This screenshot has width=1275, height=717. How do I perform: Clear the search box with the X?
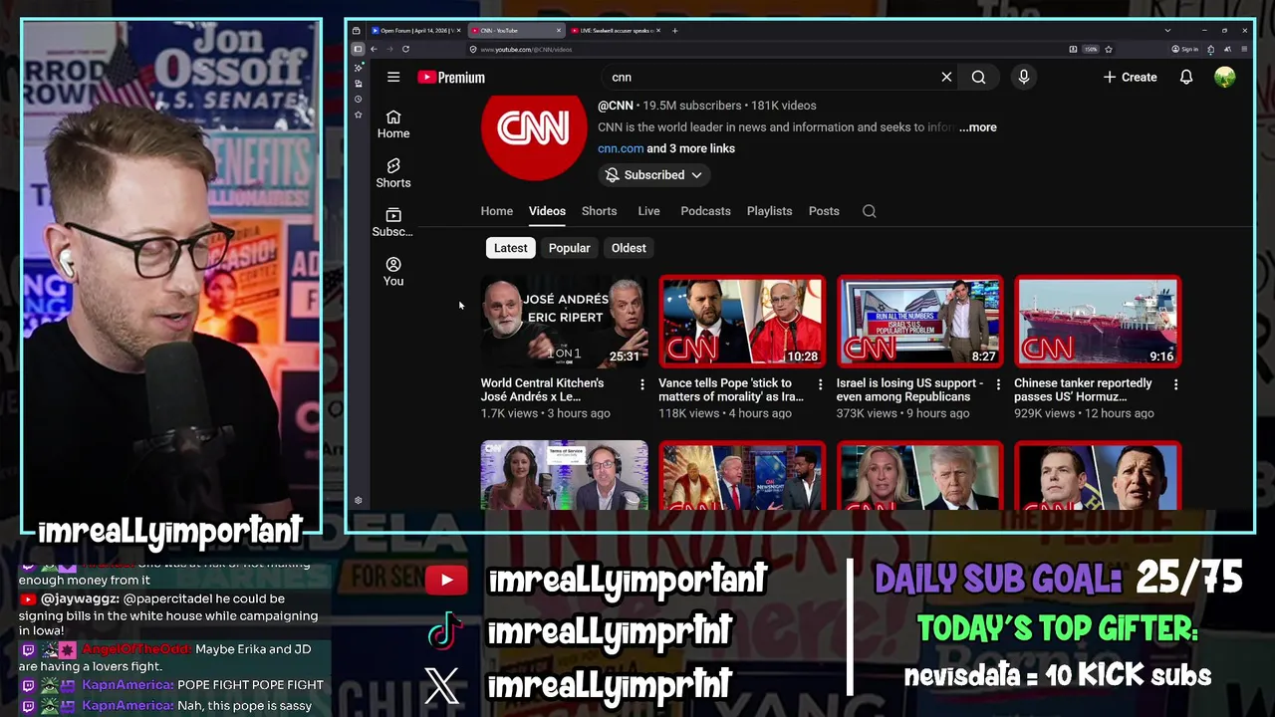[946, 77]
